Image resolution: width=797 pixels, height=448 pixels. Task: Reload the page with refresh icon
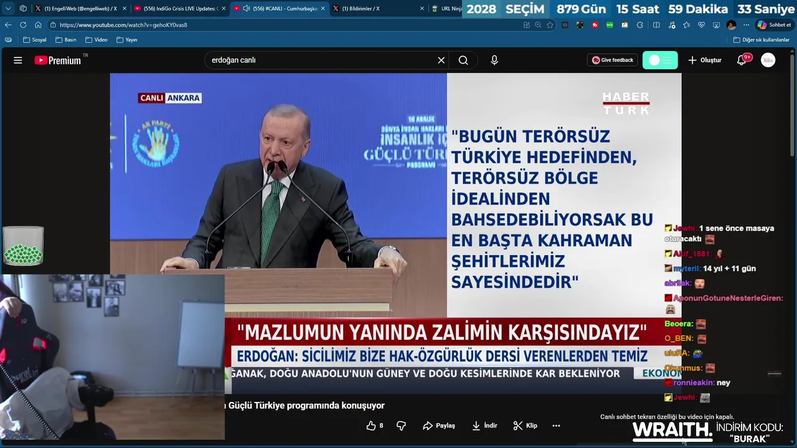click(x=23, y=25)
